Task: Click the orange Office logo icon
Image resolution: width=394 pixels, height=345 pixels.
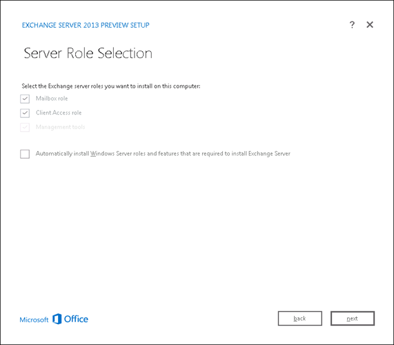Action: click(57, 319)
